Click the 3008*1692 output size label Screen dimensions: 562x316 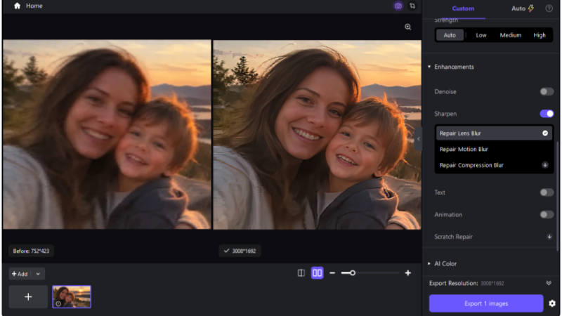pos(240,251)
